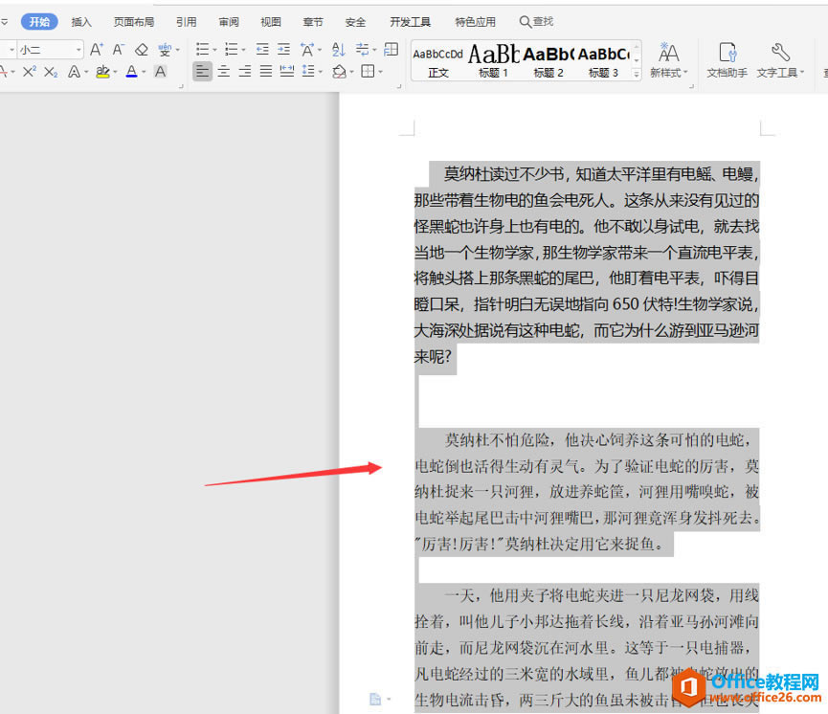The image size is (828, 714).
Task: Expand the full styles gallery
Action: pos(637,75)
